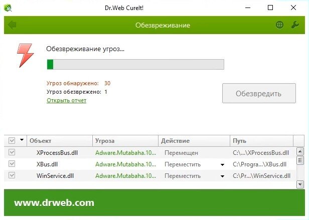This screenshot has width=309, height=220.
Task: Click the scrollbar up arrow in threat list
Action: pos(300,151)
